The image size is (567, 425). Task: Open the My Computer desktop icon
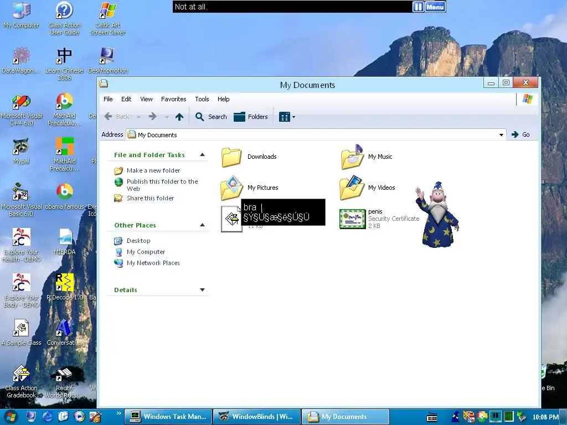point(22,15)
